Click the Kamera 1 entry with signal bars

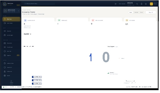click(113, 73)
